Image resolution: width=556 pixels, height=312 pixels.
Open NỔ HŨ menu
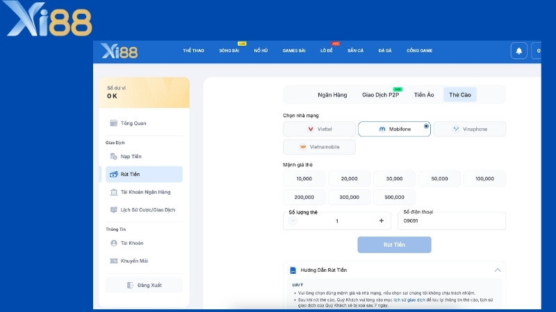click(261, 51)
